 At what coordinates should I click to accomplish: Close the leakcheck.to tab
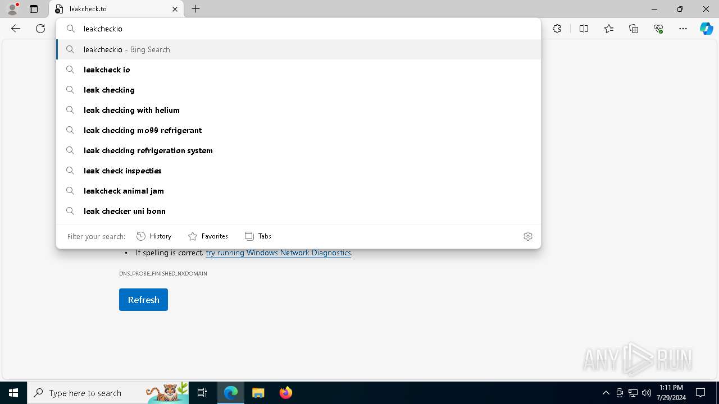pyautogui.click(x=175, y=9)
